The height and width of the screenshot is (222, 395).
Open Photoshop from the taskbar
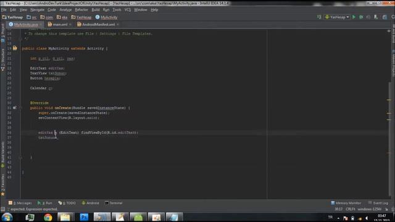84,217
